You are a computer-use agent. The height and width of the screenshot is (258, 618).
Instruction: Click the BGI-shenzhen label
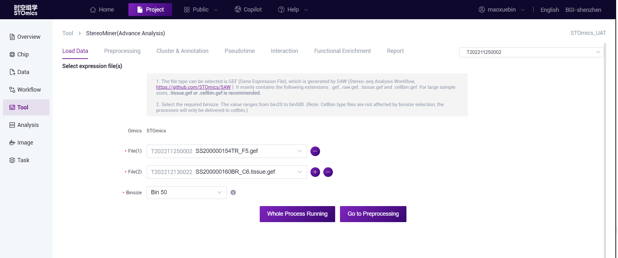[x=583, y=10]
